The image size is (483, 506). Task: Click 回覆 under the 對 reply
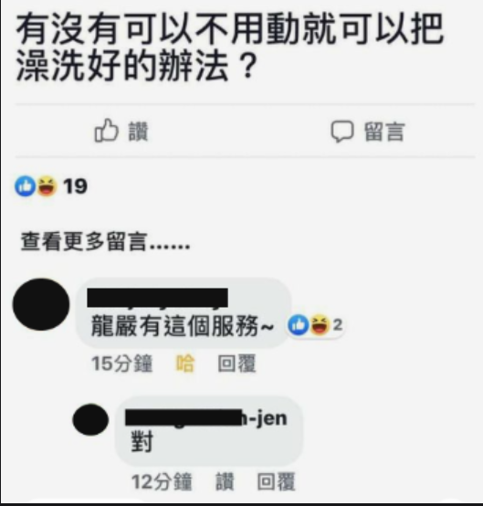pos(276,482)
